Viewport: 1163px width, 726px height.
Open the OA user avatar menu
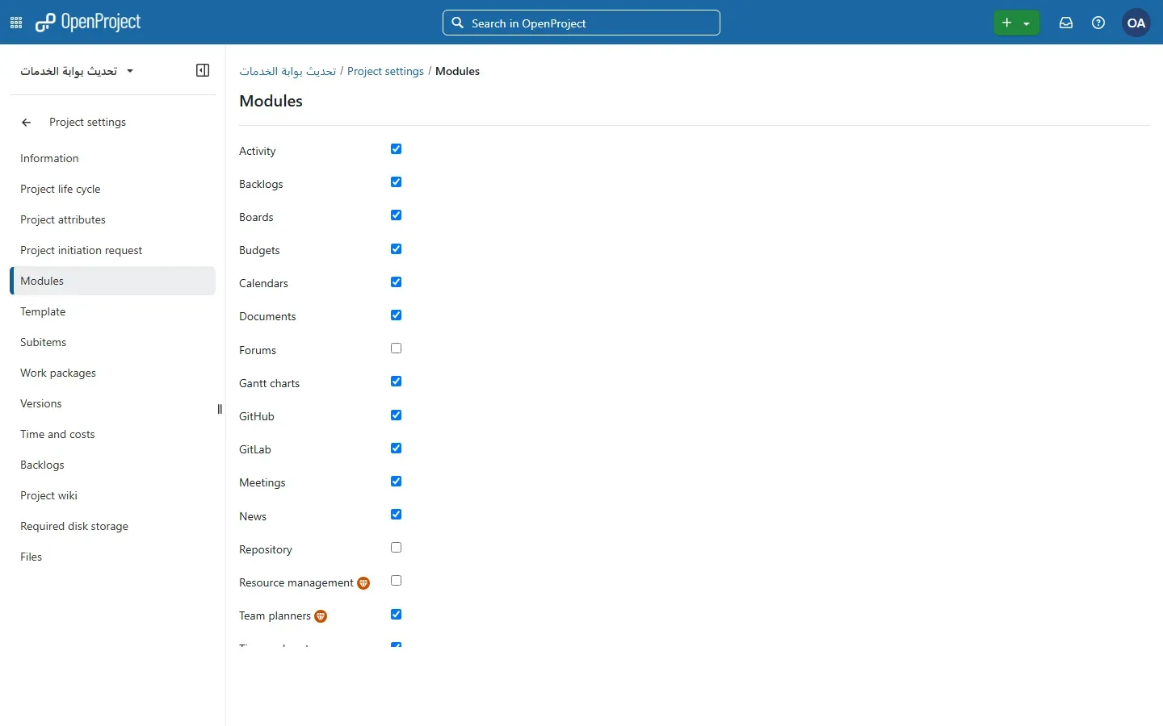pos(1136,23)
